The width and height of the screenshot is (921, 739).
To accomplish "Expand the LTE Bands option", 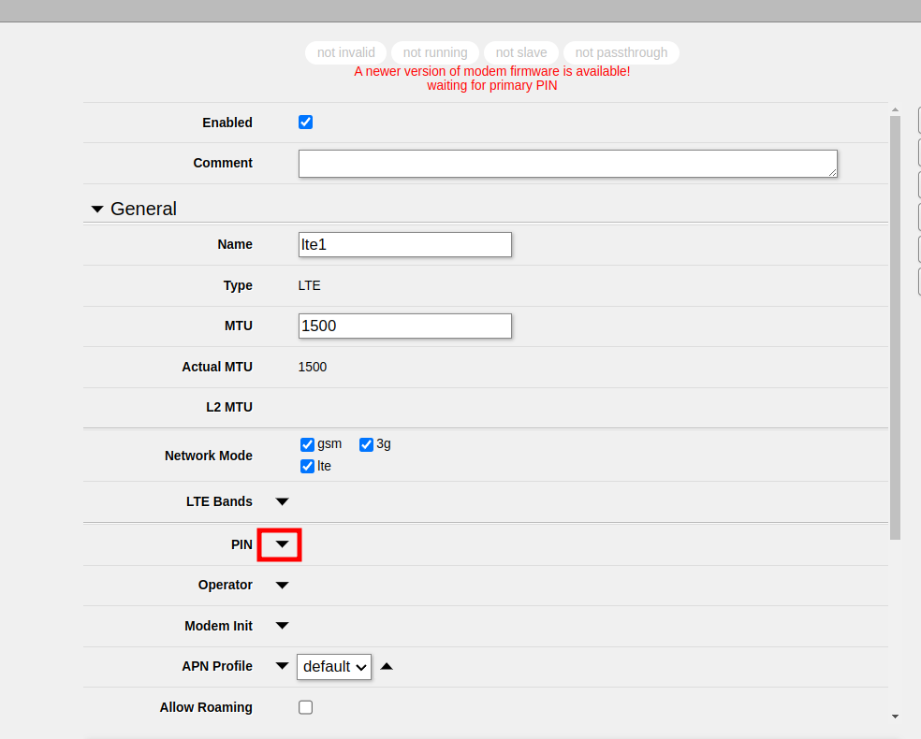I will tap(282, 501).
